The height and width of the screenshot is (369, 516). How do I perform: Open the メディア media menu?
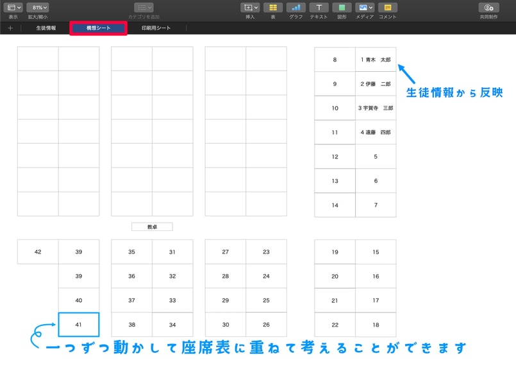[365, 8]
